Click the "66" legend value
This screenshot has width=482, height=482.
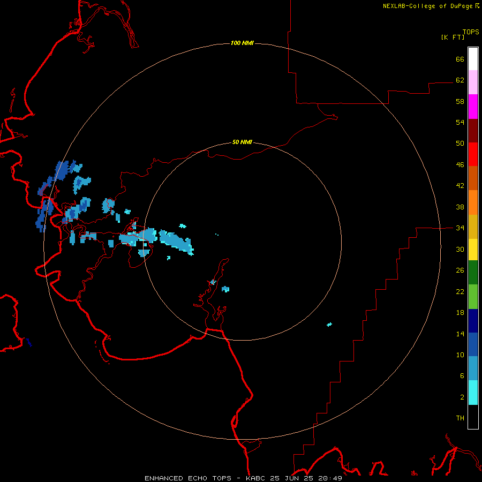[460, 59]
